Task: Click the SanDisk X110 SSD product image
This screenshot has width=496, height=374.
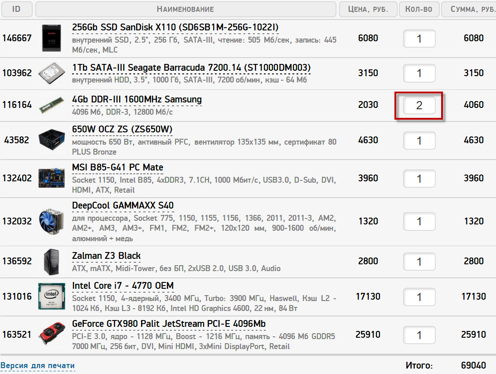Action: tap(52, 38)
